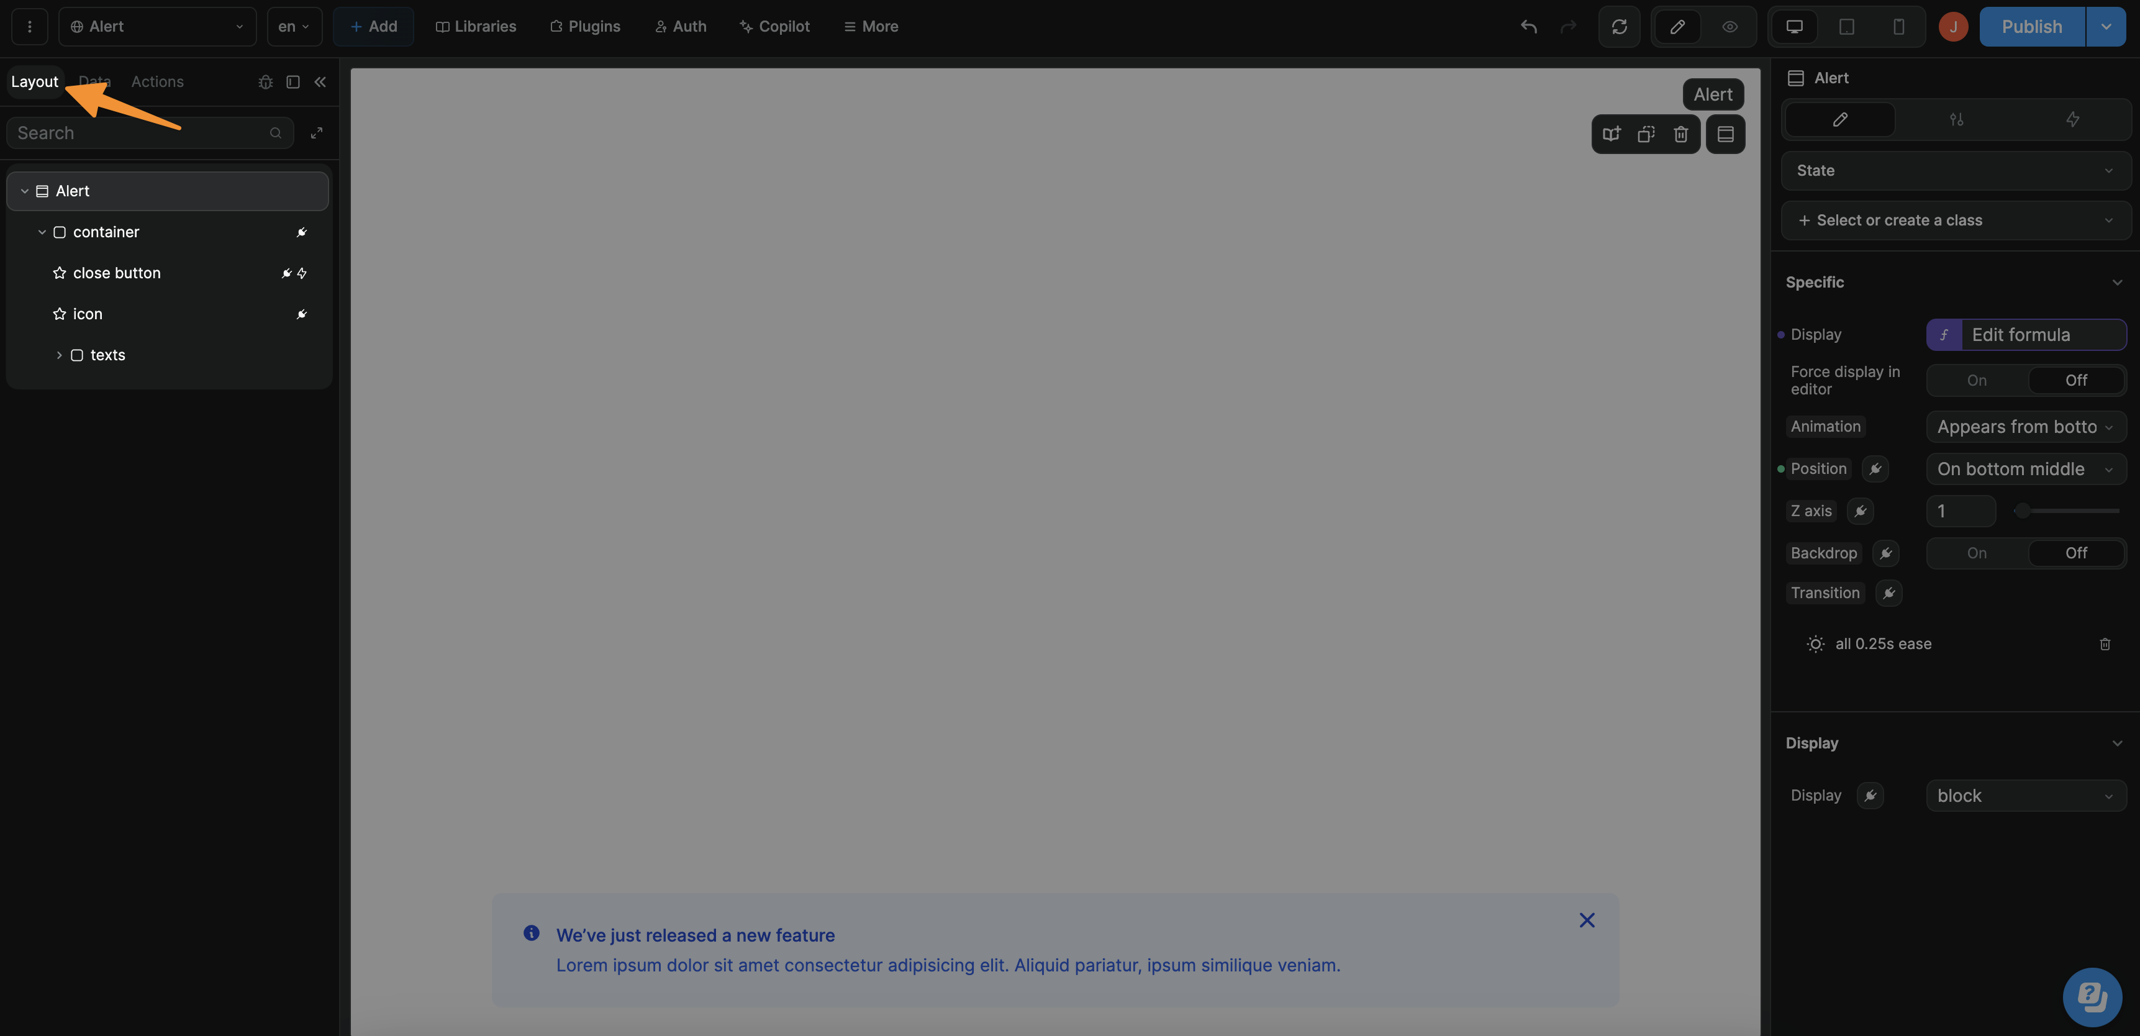Click the duplicate element icon on the canvas toolbar

point(1646,134)
